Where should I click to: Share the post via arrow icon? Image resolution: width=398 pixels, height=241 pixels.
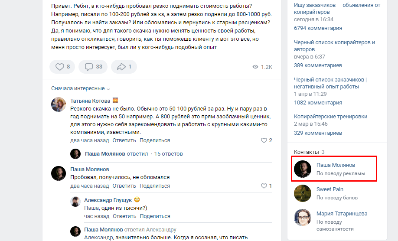point(121,67)
